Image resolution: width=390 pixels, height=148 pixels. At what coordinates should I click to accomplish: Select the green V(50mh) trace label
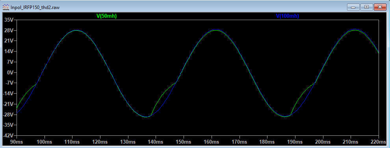coord(106,16)
